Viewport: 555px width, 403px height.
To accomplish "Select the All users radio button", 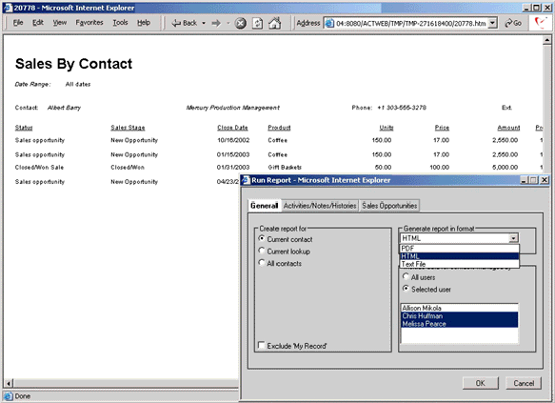I will click(406, 276).
